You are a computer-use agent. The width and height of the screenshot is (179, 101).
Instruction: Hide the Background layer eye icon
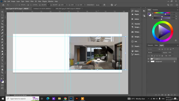[x=149, y=61]
